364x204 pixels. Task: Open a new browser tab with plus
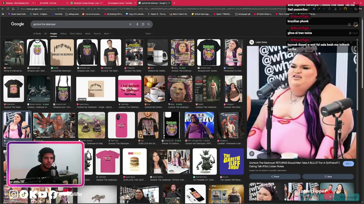pyautogui.click(x=174, y=3)
